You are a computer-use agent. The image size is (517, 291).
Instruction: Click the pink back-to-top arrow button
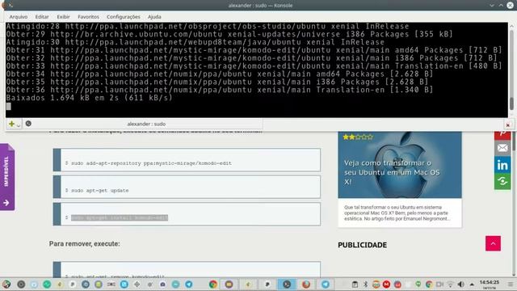[493, 243]
